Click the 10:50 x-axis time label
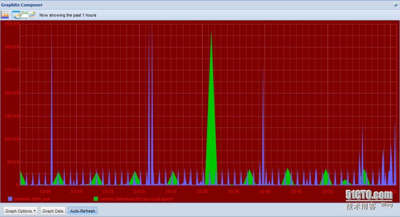The width and height of the screenshot is (400, 217). (x=327, y=191)
